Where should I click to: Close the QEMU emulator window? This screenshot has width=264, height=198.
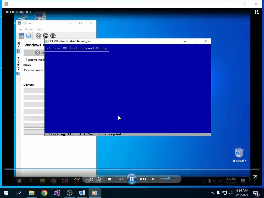pyautogui.click(x=205, y=41)
